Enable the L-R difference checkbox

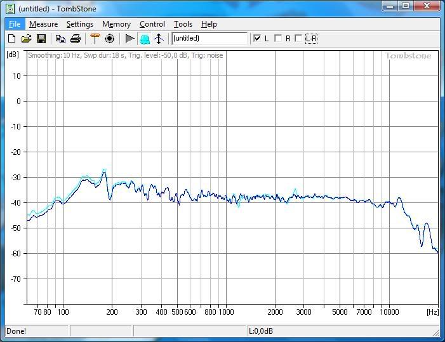pos(299,39)
